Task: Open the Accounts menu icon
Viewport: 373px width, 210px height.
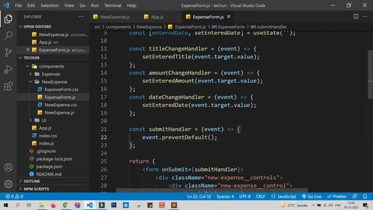Action: 8,167
